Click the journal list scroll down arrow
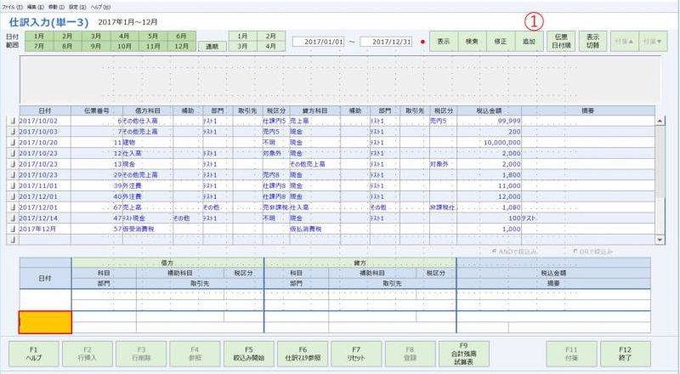This screenshot has height=374, width=680. (660, 240)
